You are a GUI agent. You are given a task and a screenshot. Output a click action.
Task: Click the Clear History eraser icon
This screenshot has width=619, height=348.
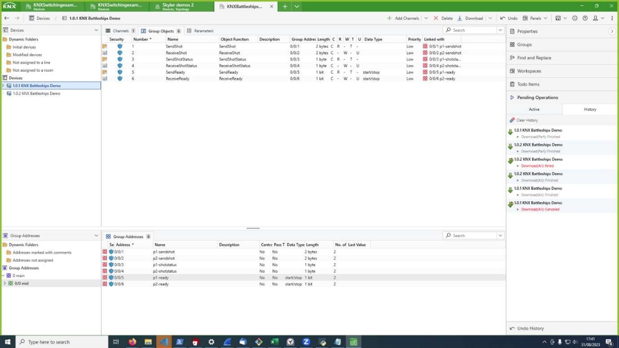[x=512, y=120]
